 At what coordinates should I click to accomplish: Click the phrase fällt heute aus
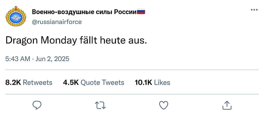(x=113, y=41)
